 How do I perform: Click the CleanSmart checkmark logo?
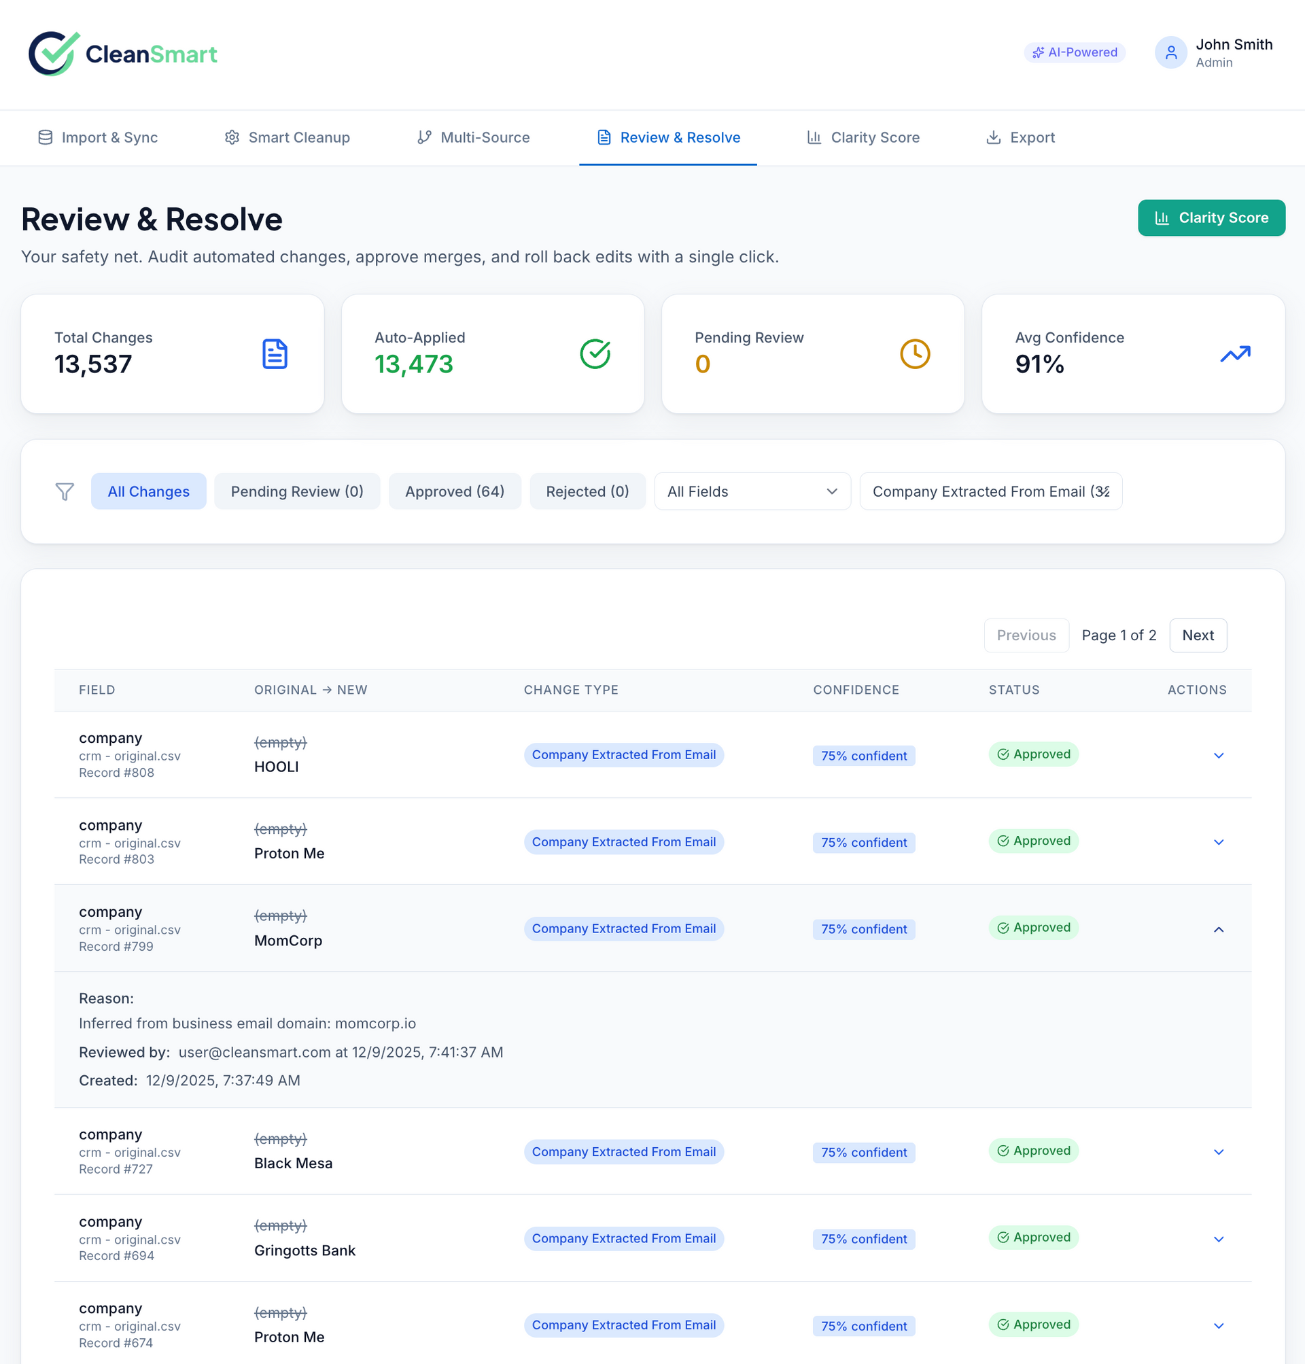(x=54, y=54)
